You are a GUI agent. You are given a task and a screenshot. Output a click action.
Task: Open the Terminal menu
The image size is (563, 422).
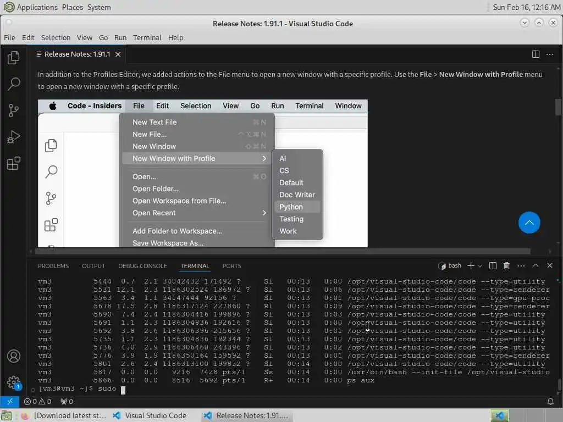click(147, 37)
